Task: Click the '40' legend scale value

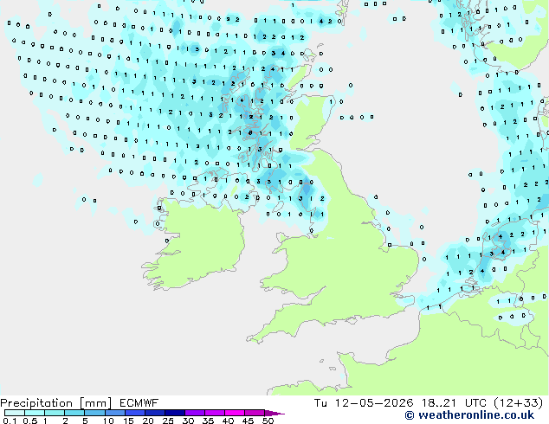Action: pyautogui.click(x=228, y=421)
